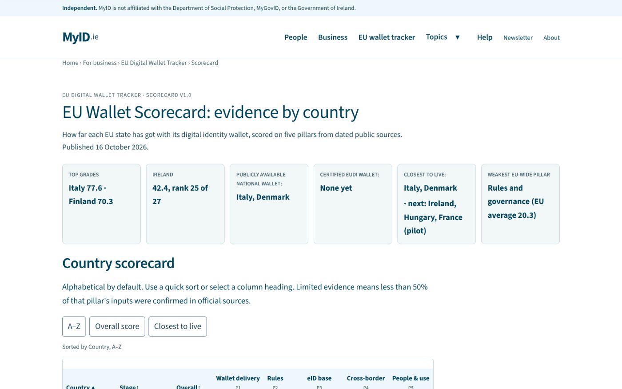This screenshot has height=389, width=622.
Task: Click the heading 'EU Wallet Scorecard: evidence by country'
Action: 210,112
